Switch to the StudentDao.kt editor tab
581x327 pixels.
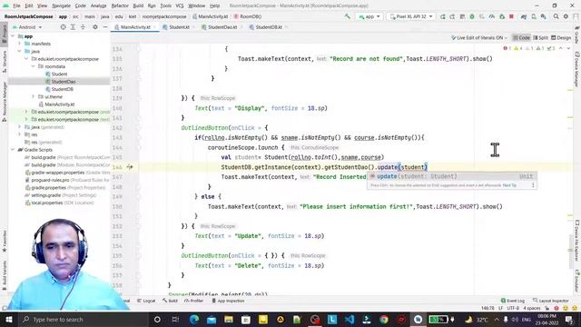(x=222, y=27)
